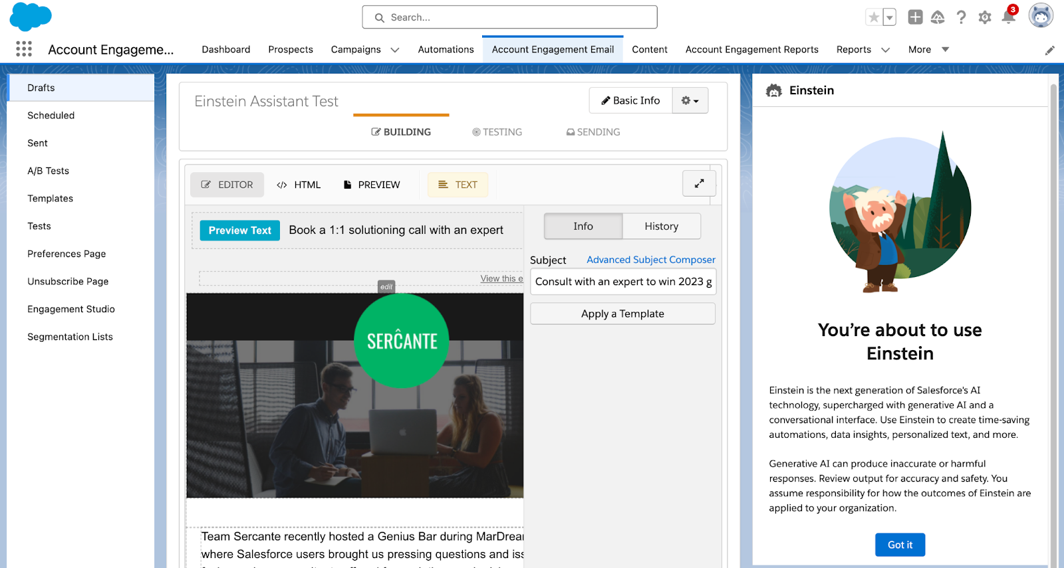
Task: Open A/B Tests in the sidebar
Action: pyautogui.click(x=81, y=171)
